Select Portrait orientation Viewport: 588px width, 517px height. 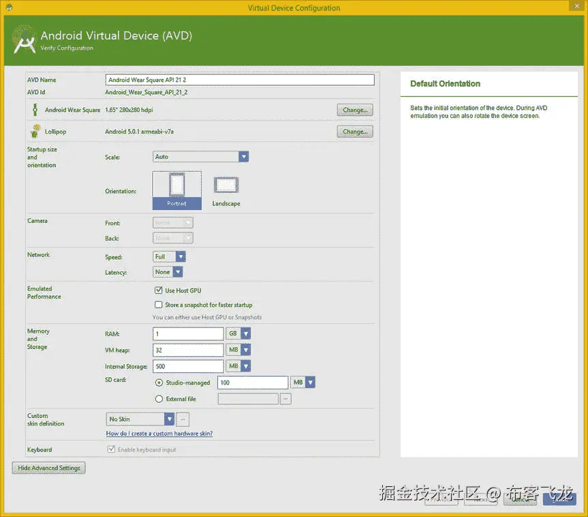pyautogui.click(x=177, y=191)
